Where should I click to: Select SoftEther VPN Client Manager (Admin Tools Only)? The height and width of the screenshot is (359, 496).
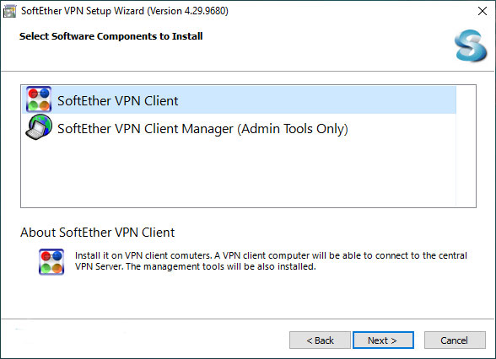point(240,127)
